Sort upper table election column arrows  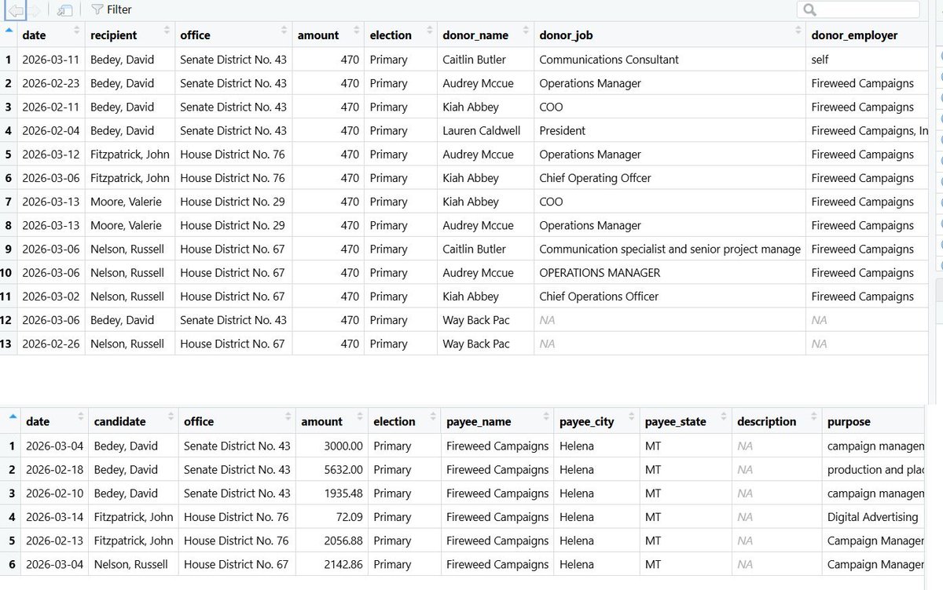tap(429, 31)
